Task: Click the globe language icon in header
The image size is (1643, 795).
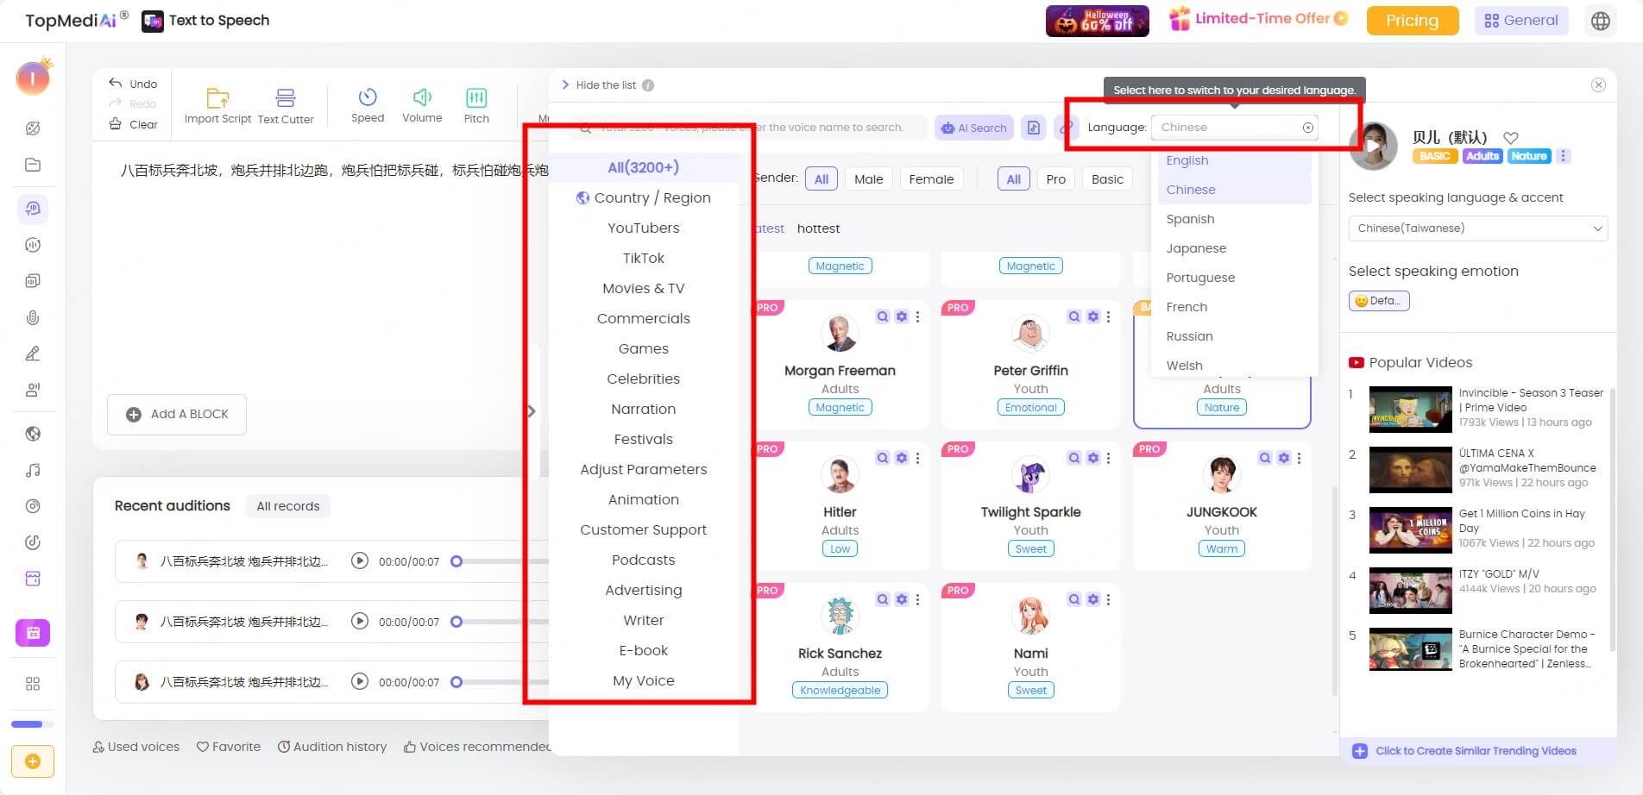Action: coord(1601,21)
